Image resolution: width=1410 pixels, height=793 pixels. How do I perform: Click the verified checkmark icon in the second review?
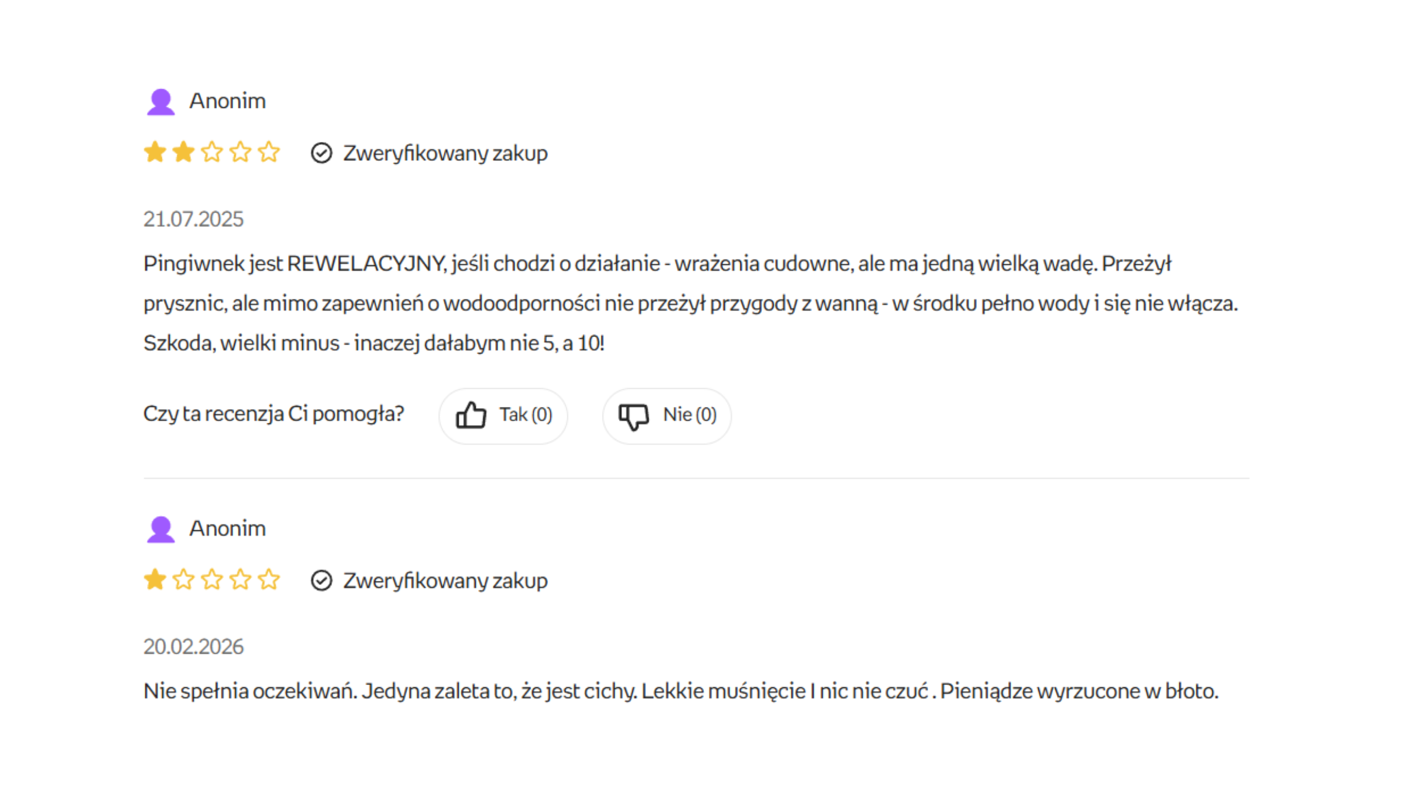click(x=321, y=580)
